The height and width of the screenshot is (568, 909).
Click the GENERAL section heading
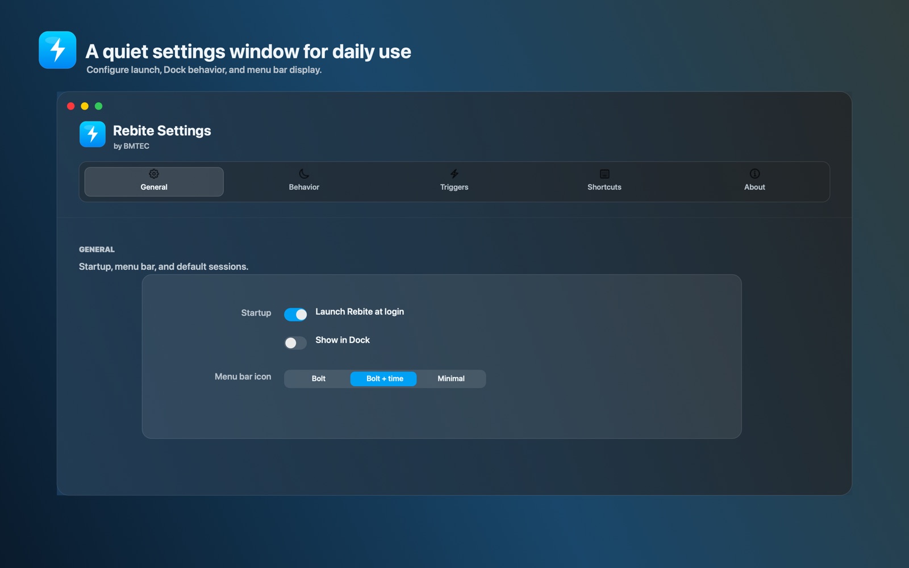click(x=97, y=249)
